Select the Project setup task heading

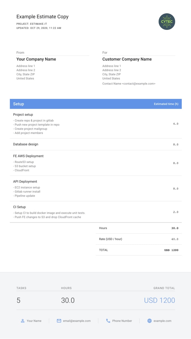(23, 114)
